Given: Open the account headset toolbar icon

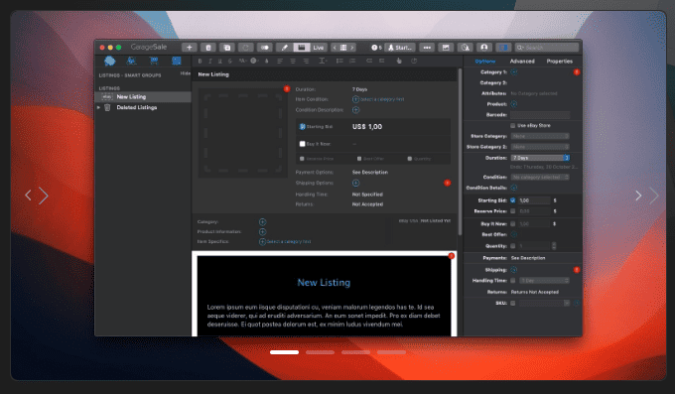Looking at the screenshot, I should [483, 48].
